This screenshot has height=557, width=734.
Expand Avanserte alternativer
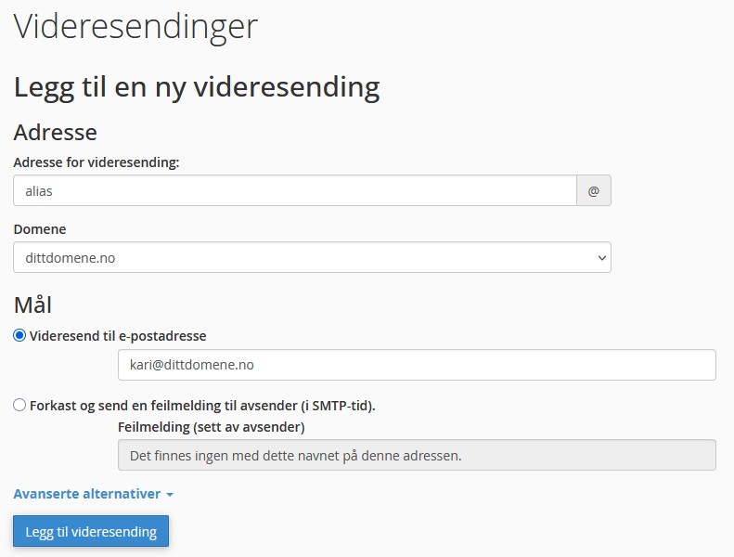pos(87,494)
